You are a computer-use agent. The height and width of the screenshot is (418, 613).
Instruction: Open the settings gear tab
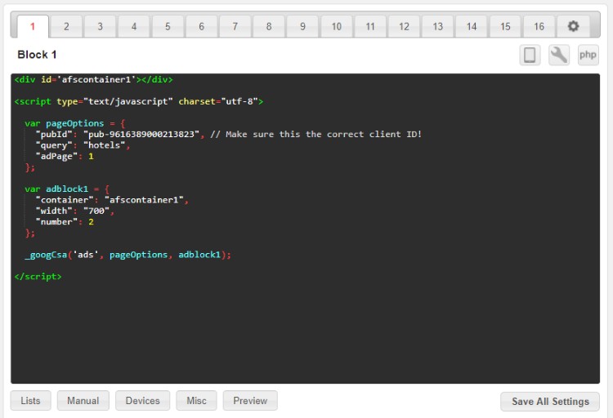tap(573, 27)
